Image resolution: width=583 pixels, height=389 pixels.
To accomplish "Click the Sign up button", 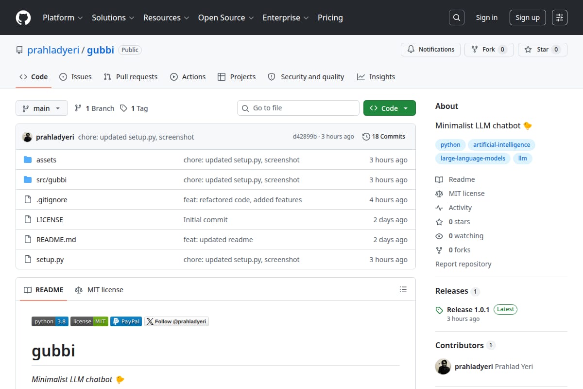I will (x=528, y=18).
